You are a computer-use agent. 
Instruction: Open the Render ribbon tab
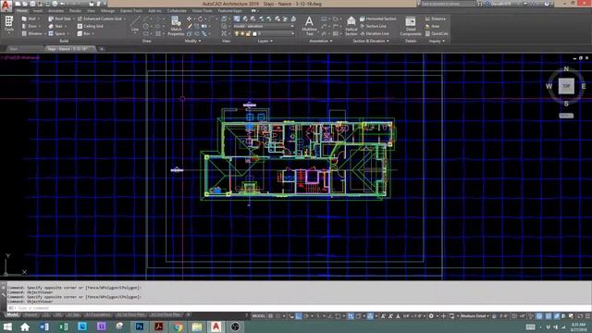[76, 10]
